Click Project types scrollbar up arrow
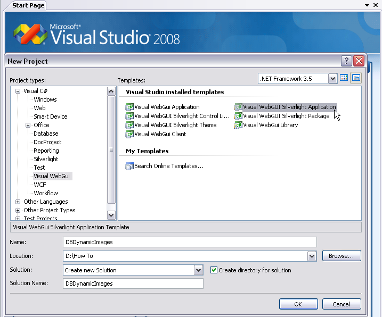Screen dimensions: 382x317 (x=111, y=91)
